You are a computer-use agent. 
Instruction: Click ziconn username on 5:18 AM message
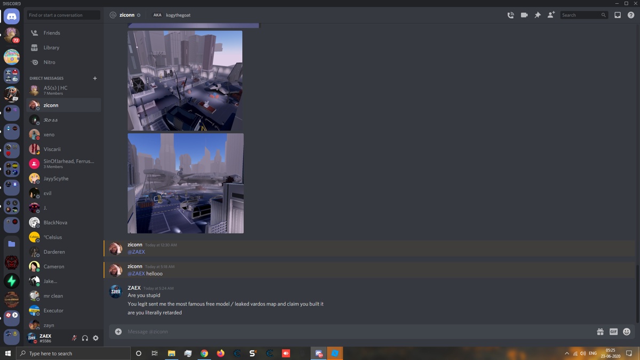(135, 266)
